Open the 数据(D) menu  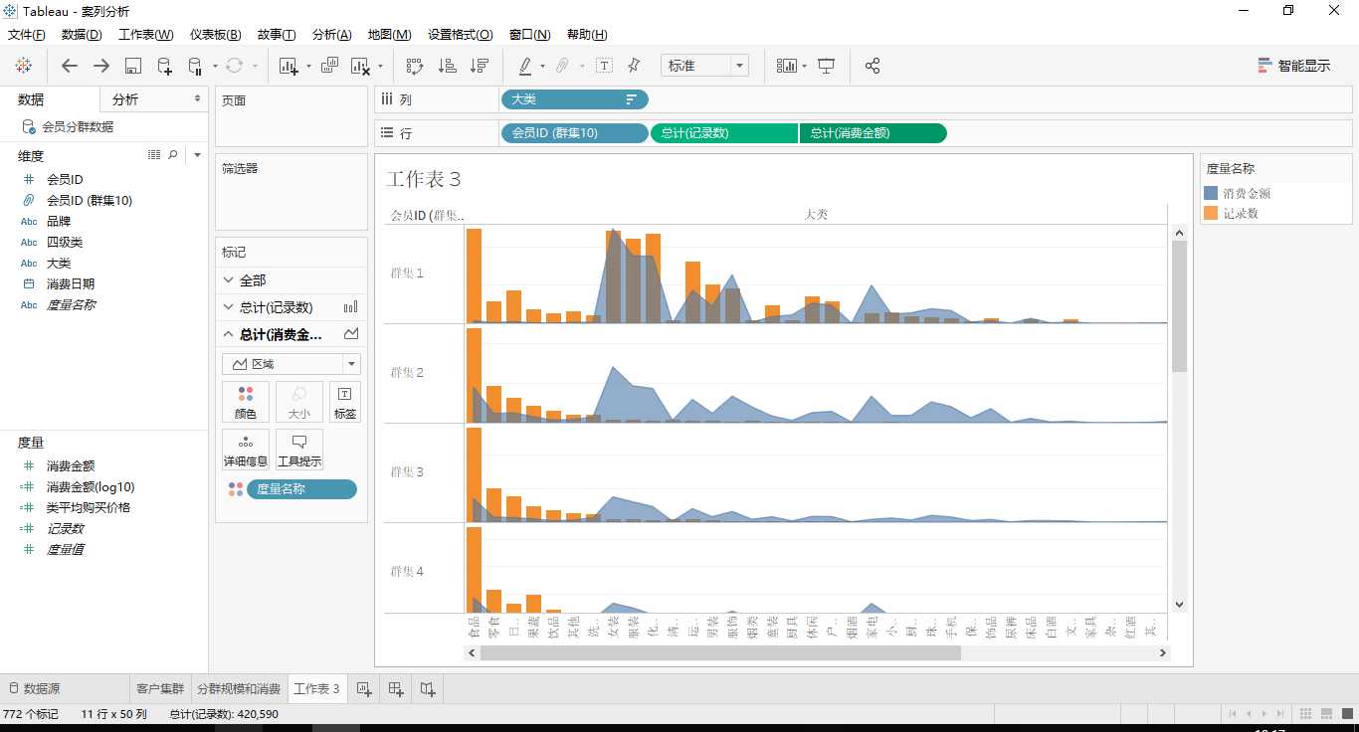pos(82,34)
